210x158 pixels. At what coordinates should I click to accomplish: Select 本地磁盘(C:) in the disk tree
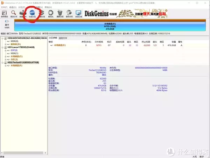[16, 56]
